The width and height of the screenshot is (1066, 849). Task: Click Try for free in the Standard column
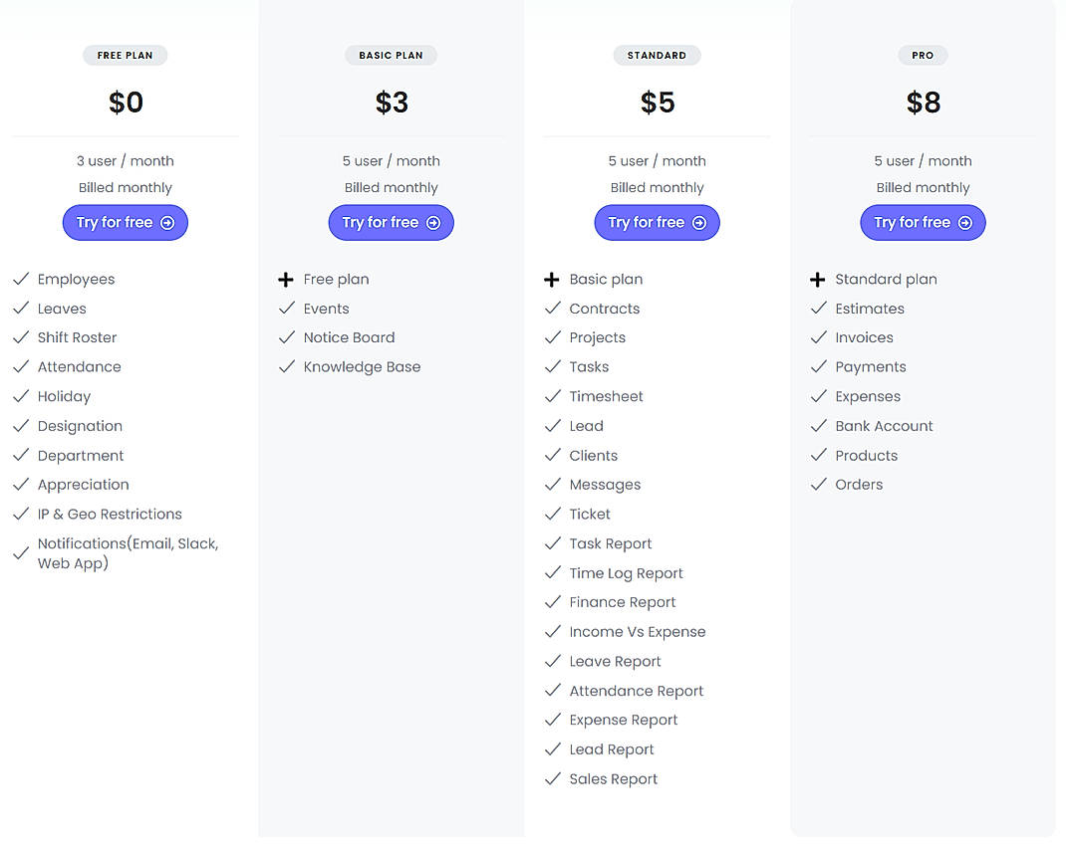[x=657, y=222]
